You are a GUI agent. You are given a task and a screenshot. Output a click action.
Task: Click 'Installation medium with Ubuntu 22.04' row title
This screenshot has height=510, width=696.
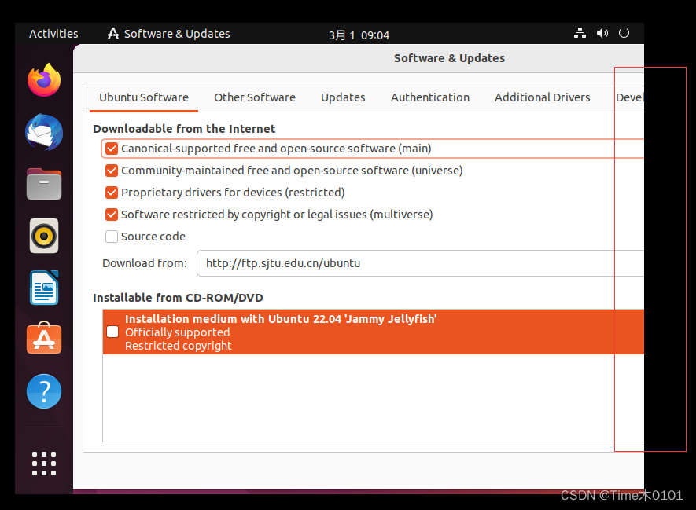click(x=281, y=319)
